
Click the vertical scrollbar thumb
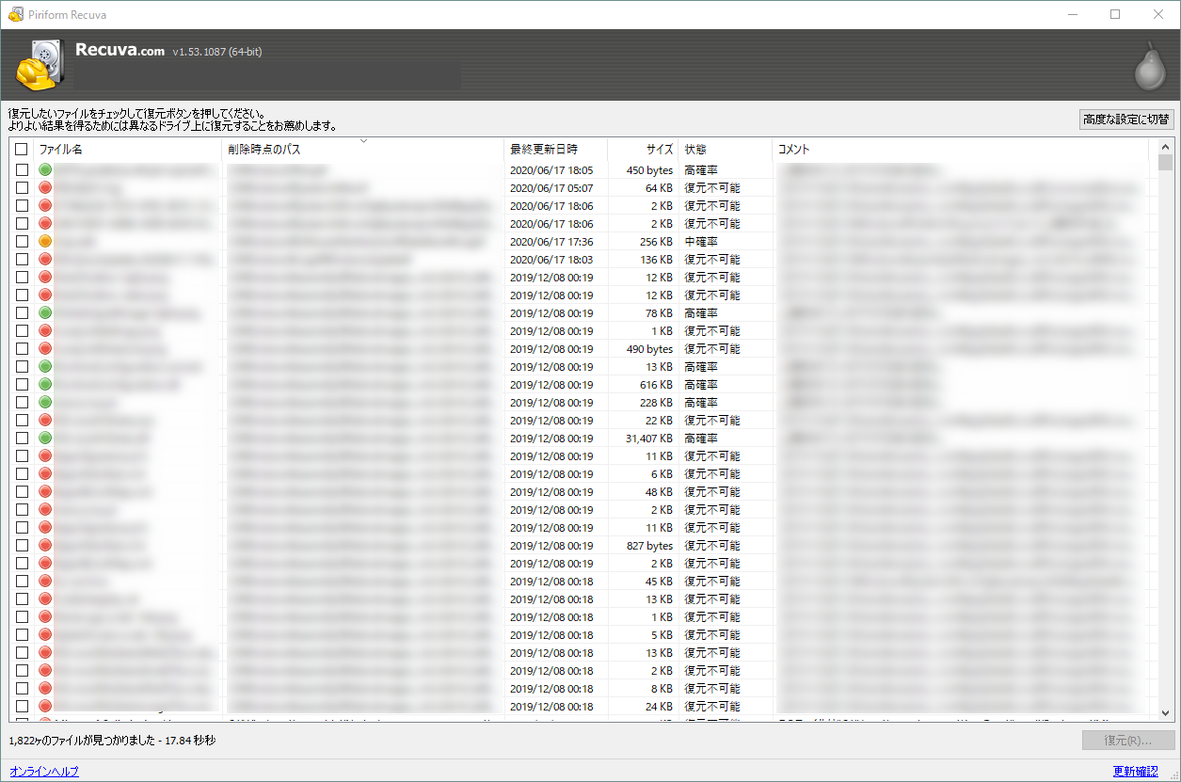pyautogui.click(x=1166, y=163)
